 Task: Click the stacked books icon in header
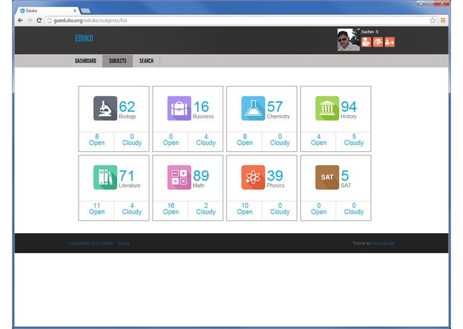click(378, 42)
